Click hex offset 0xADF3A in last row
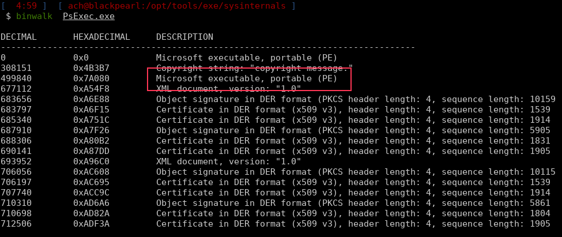 (x=90, y=224)
